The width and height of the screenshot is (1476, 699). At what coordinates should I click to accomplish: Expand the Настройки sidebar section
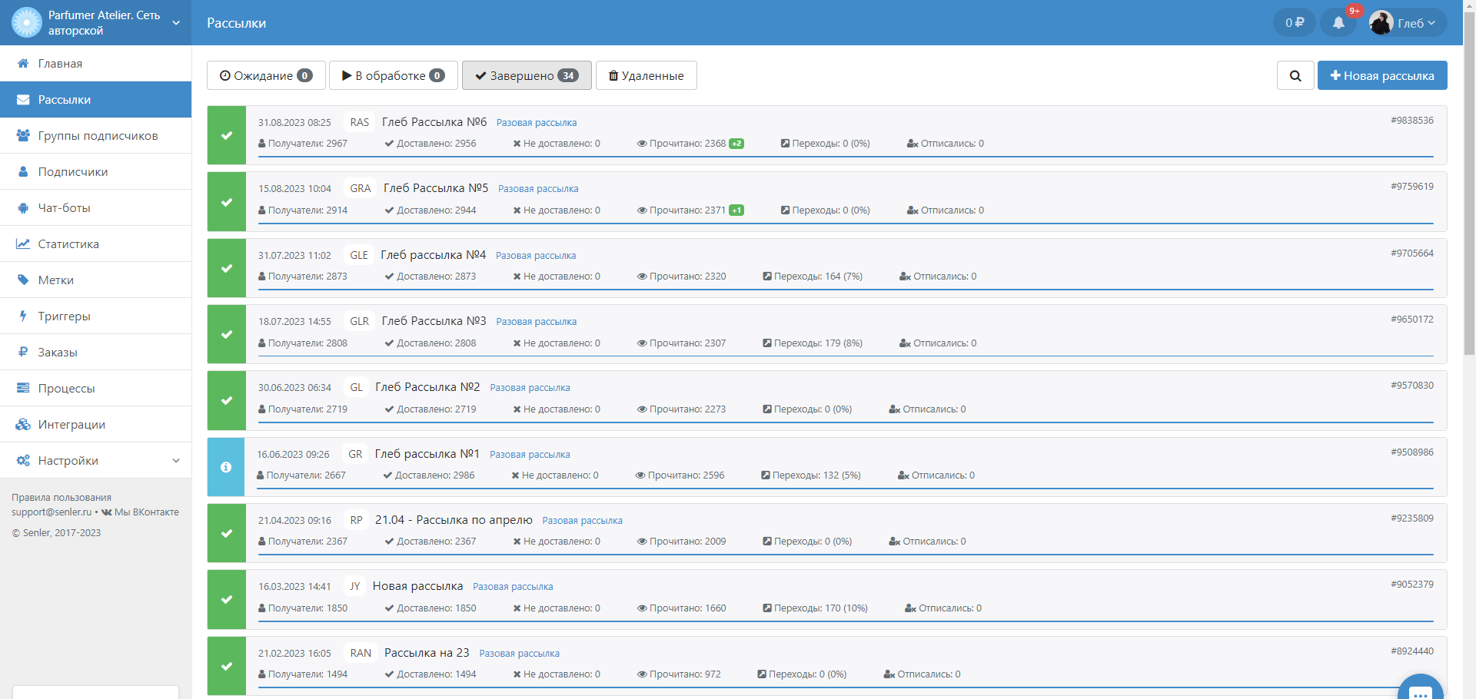(95, 460)
